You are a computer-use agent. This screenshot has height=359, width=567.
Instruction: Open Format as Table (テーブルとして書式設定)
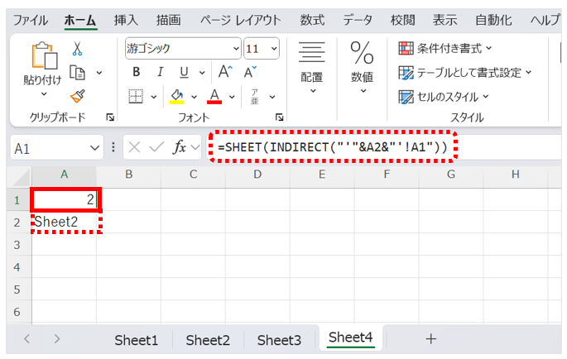pos(465,73)
